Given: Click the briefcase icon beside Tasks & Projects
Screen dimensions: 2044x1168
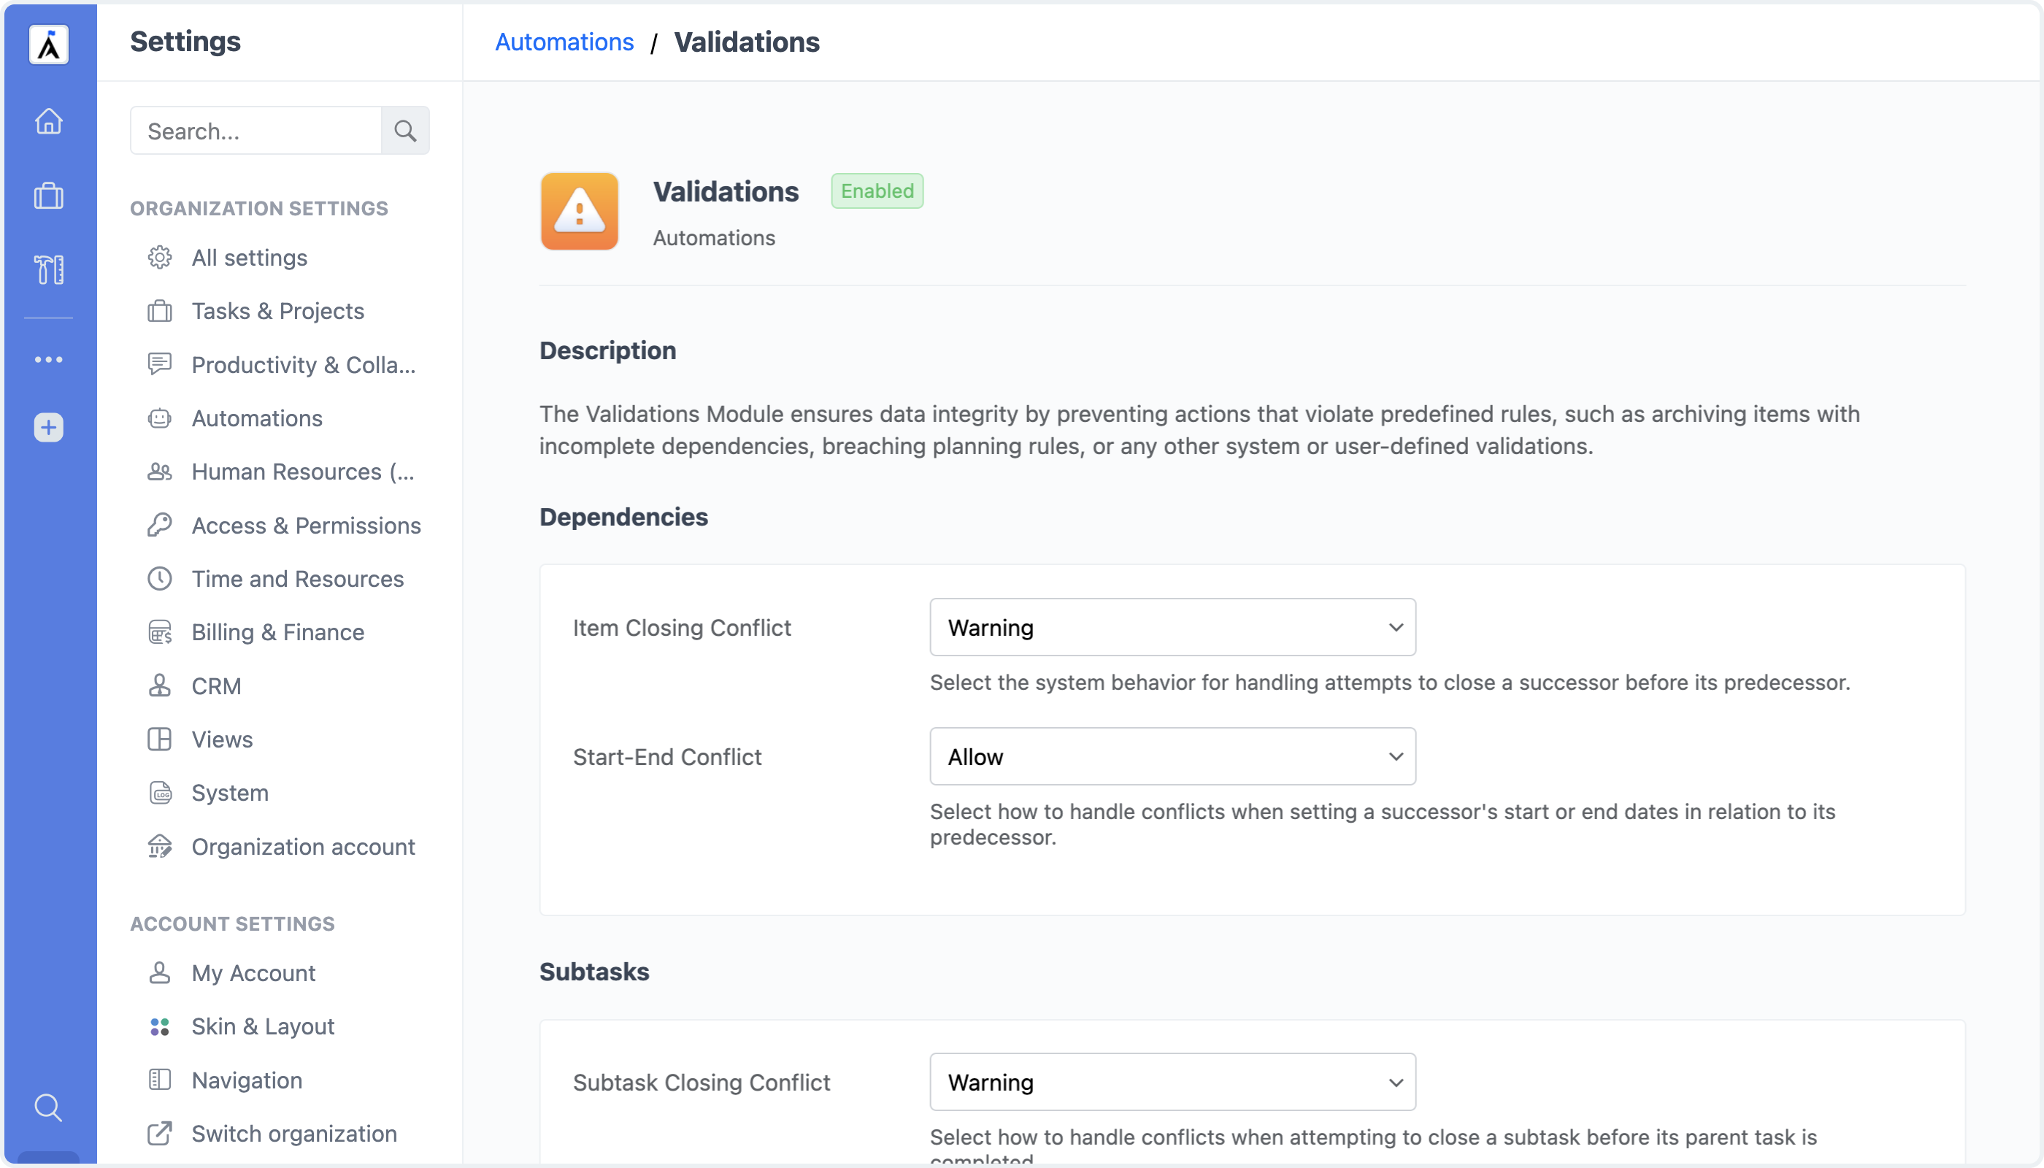Looking at the screenshot, I should 160,311.
